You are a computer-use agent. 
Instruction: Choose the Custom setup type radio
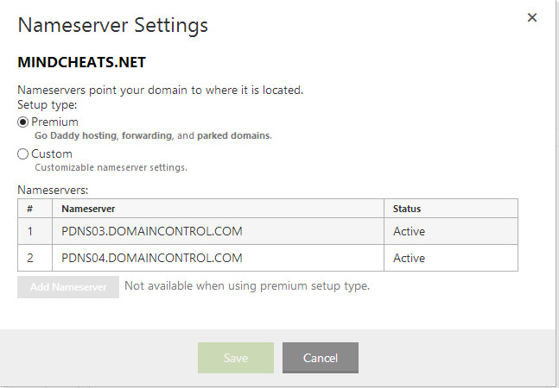tap(22, 154)
